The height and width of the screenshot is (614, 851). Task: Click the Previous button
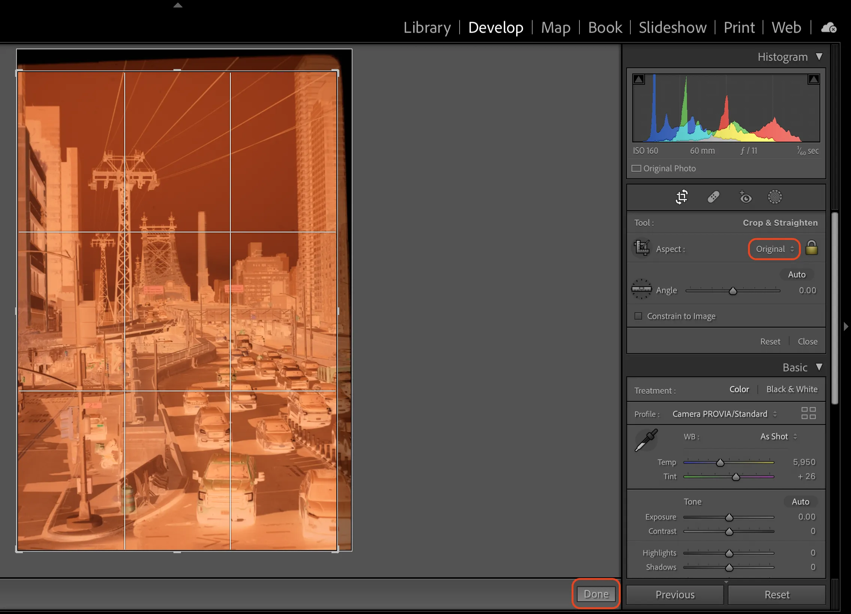pyautogui.click(x=675, y=595)
